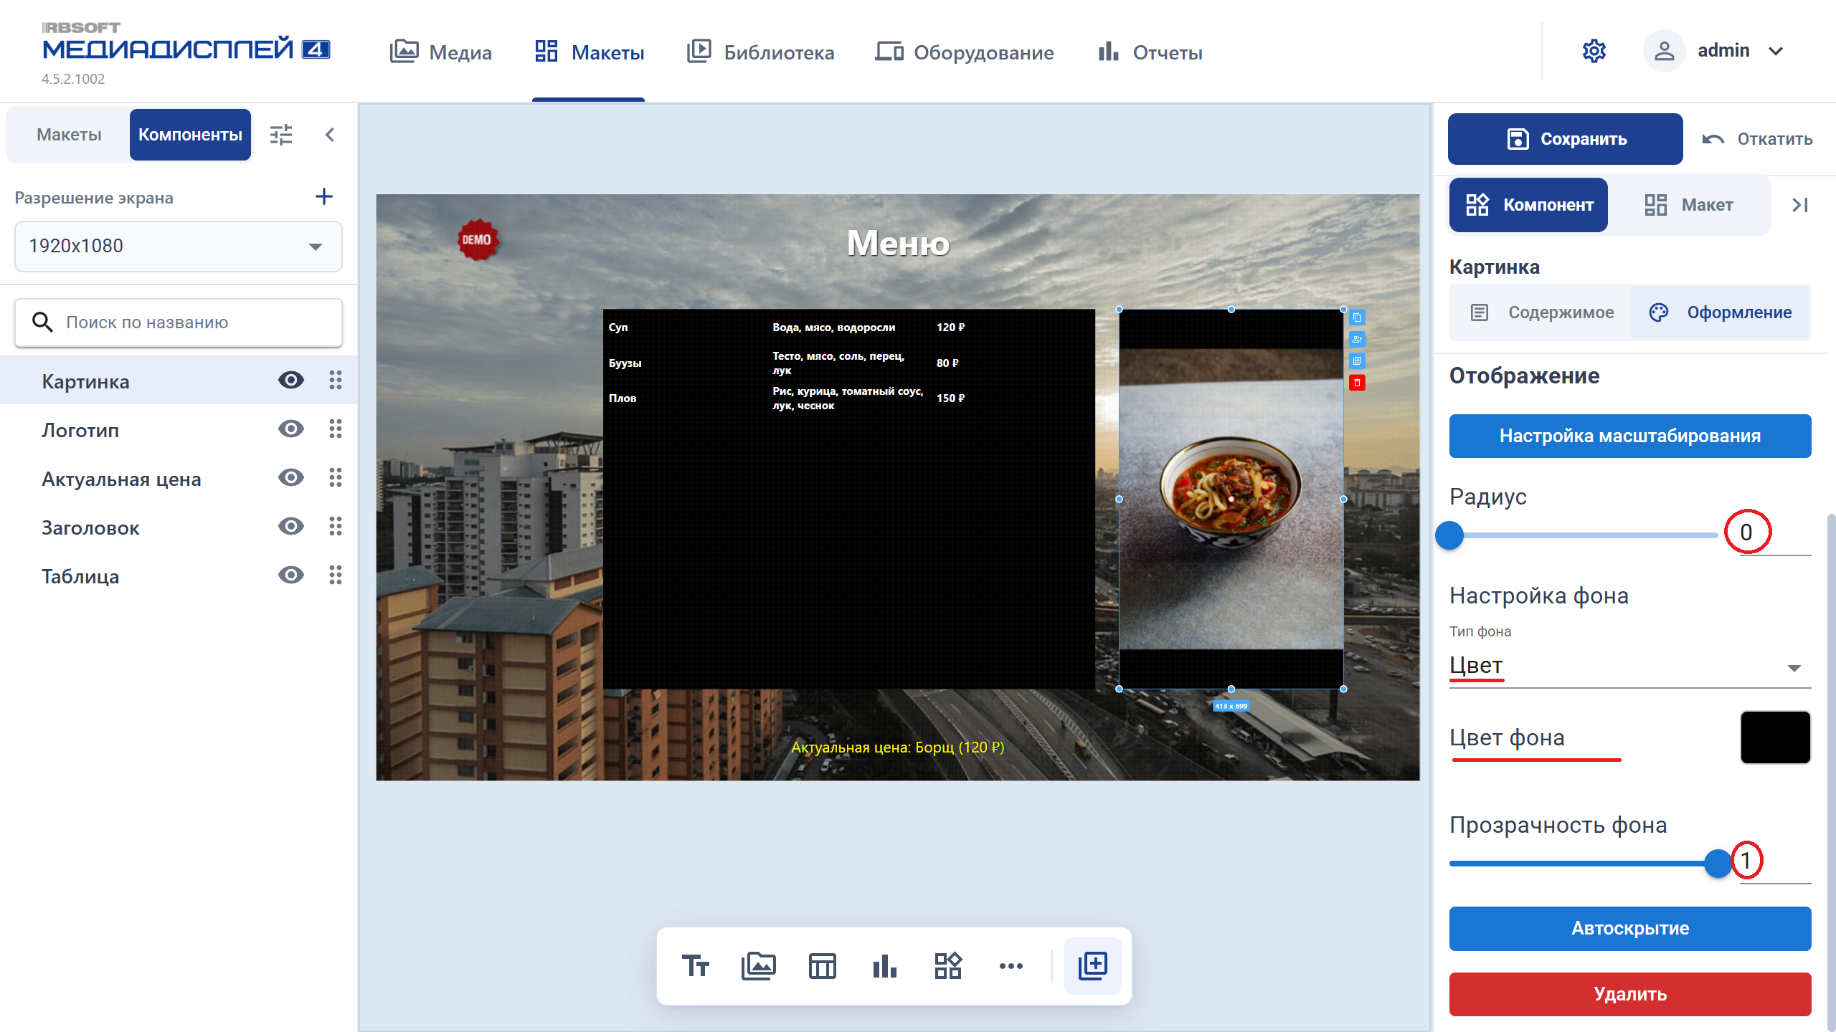This screenshot has height=1032, width=1836.
Task: Open Настройка масштабирования
Action: [1629, 436]
